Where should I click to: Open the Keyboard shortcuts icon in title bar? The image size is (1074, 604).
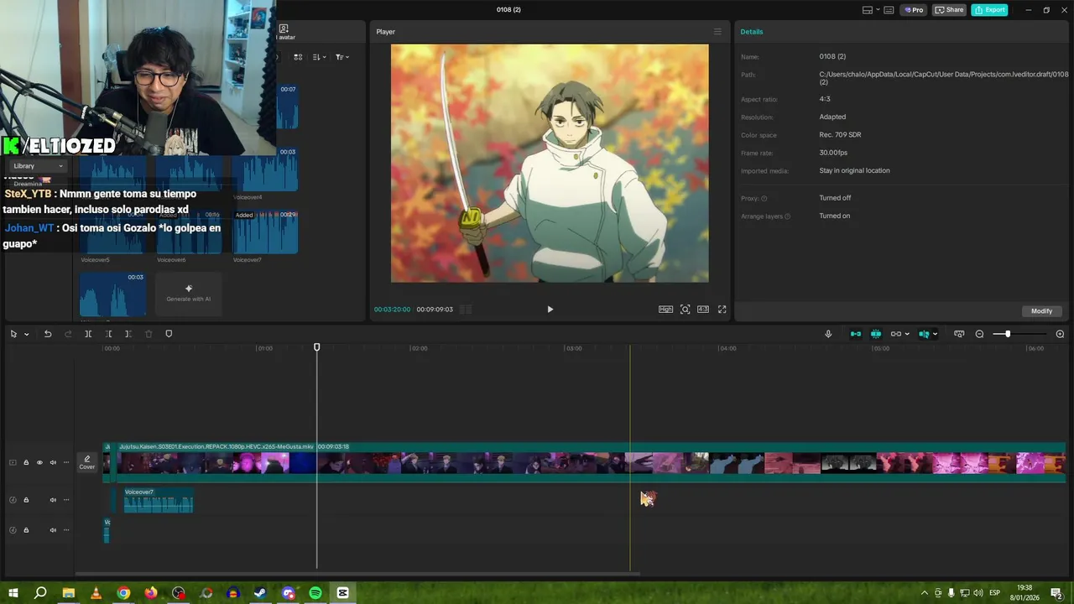pyautogui.click(x=889, y=10)
